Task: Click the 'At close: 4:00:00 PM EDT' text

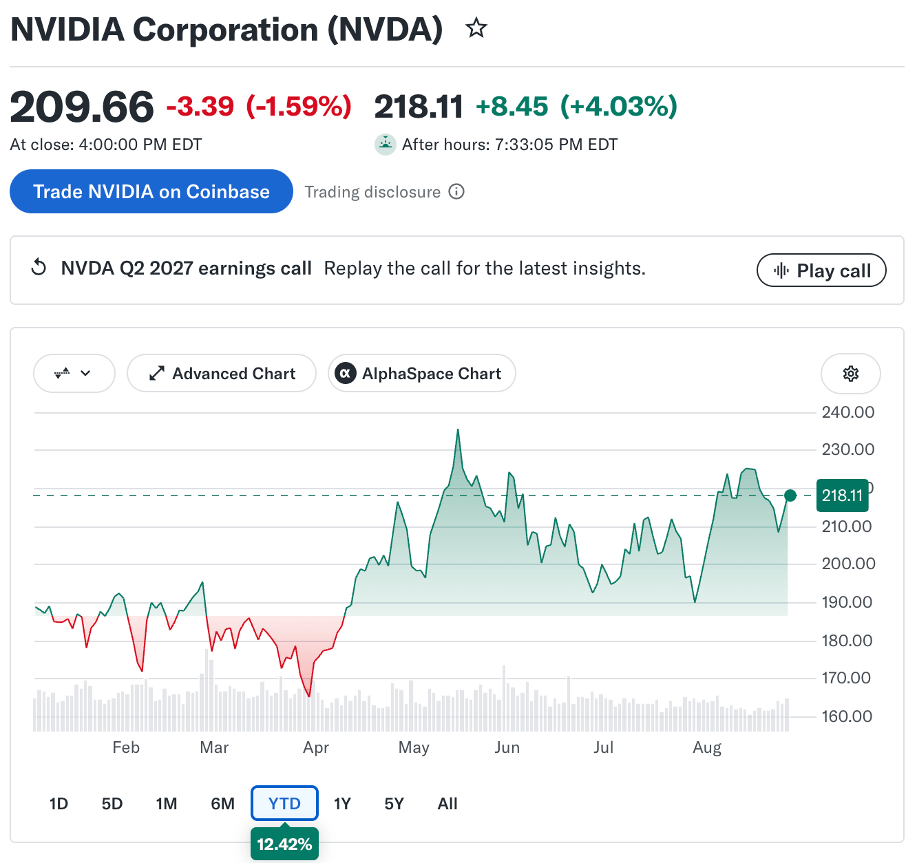Action: [106, 145]
